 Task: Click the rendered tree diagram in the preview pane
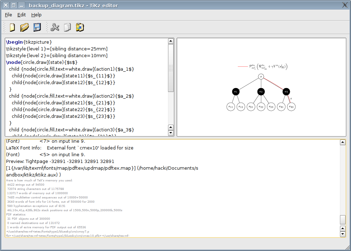[x=261, y=92]
